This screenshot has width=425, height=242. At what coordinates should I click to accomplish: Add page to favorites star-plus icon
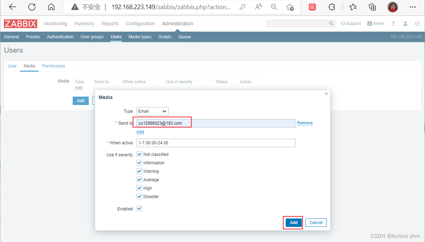pyautogui.click(x=290, y=7)
